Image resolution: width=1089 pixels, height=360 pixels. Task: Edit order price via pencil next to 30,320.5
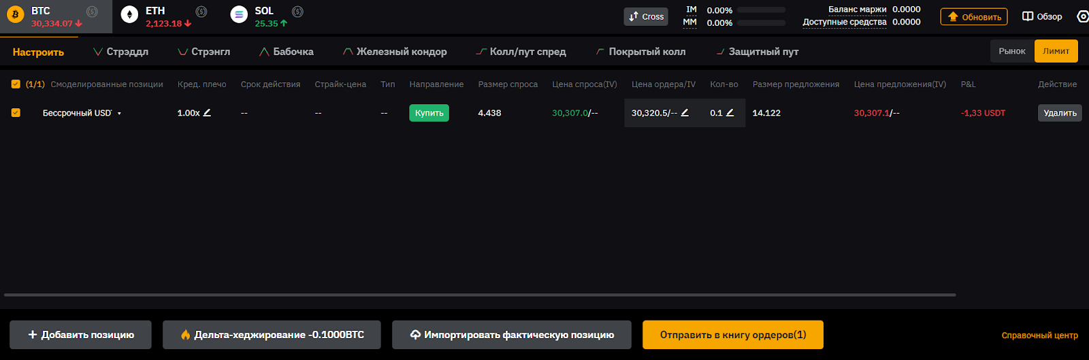tap(685, 113)
